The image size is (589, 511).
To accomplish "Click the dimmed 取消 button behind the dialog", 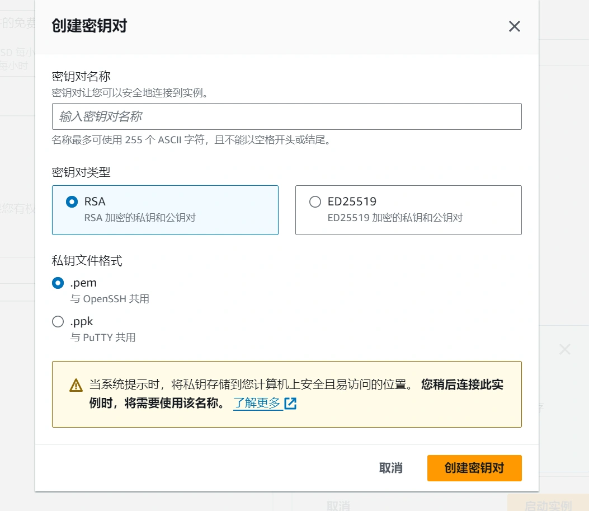I will [338, 505].
